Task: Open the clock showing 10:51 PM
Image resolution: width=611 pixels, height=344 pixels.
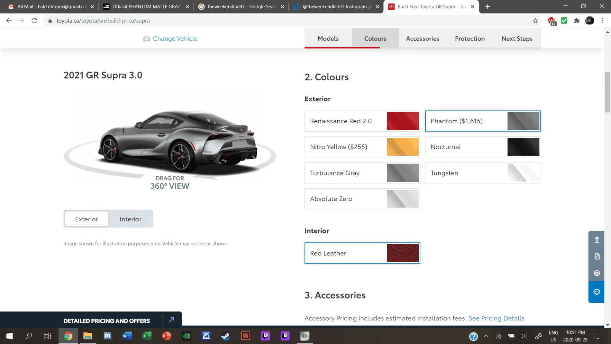Action: (x=575, y=336)
